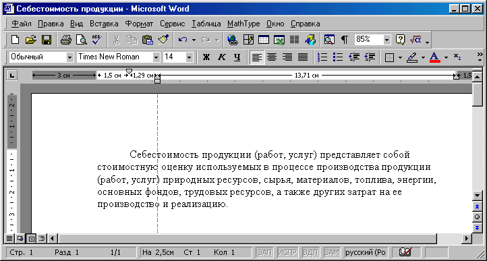Screen dimensions: 487x261
Task: Click the ЗАМ status bar indicator
Action: click(x=332, y=252)
